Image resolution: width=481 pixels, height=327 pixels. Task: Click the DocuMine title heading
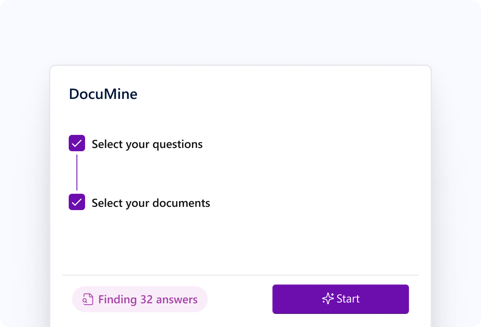(103, 94)
